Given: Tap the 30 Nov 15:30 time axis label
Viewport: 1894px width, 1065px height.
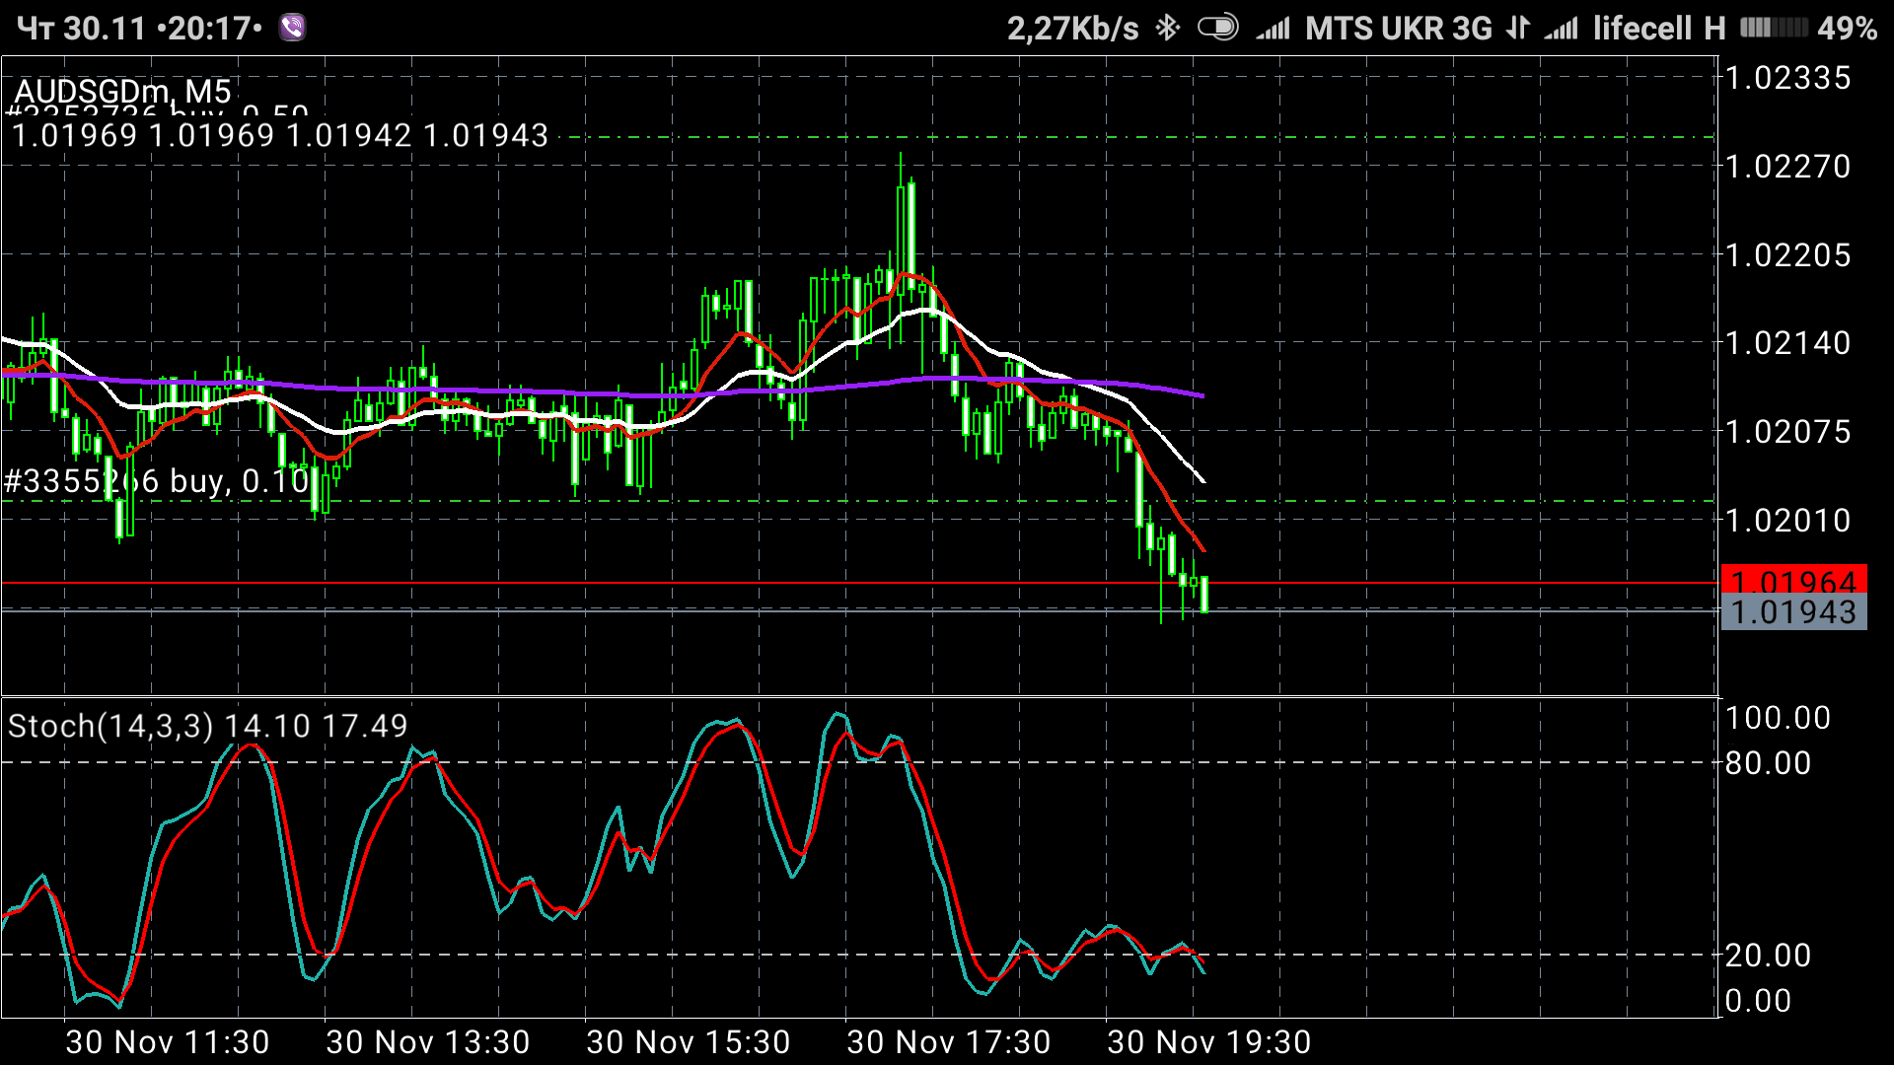Looking at the screenshot, I should click(689, 1042).
